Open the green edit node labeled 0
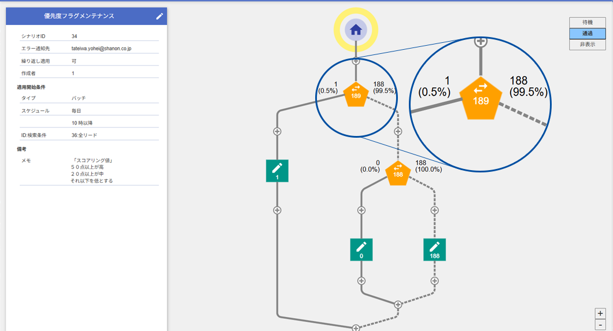The height and width of the screenshot is (331, 613). (361, 249)
